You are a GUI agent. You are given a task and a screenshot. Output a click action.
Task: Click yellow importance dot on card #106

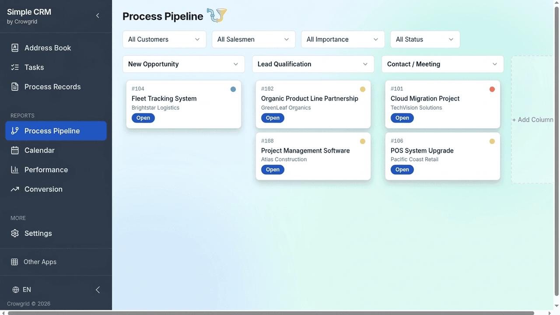(x=492, y=141)
